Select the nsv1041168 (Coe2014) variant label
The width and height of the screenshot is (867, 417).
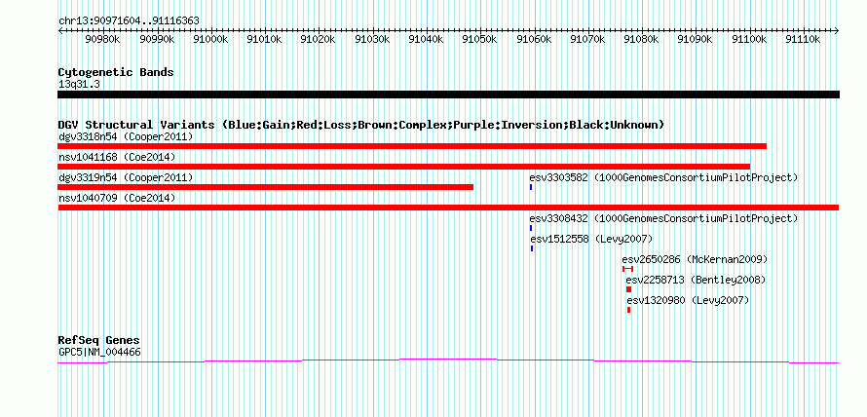click(x=117, y=157)
